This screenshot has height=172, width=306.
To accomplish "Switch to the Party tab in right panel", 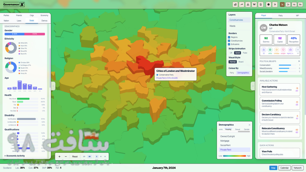I will pos(280,16).
